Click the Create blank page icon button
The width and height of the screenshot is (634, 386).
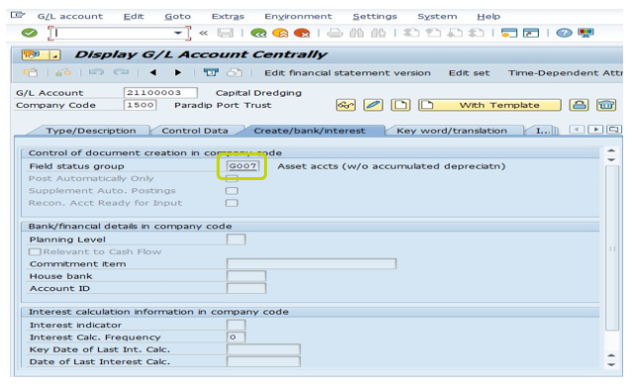tap(401, 105)
